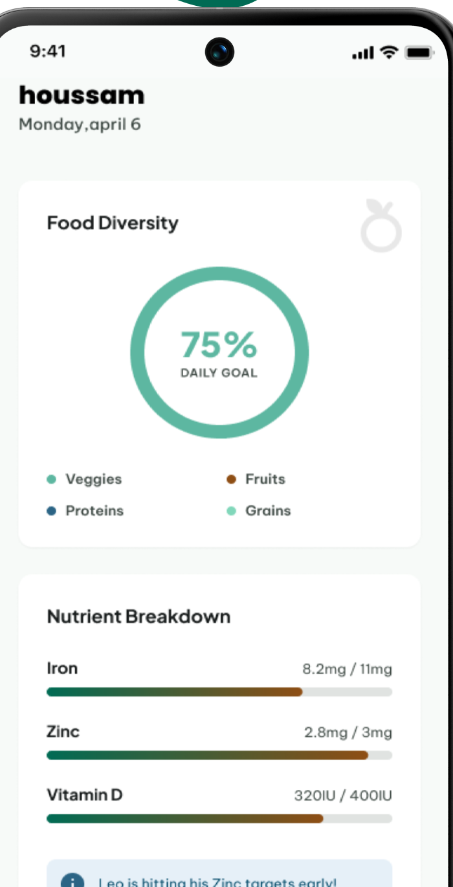Screen dimensions: 453x887
Task: Tap the Zinc progress bar
Action: click(219, 755)
